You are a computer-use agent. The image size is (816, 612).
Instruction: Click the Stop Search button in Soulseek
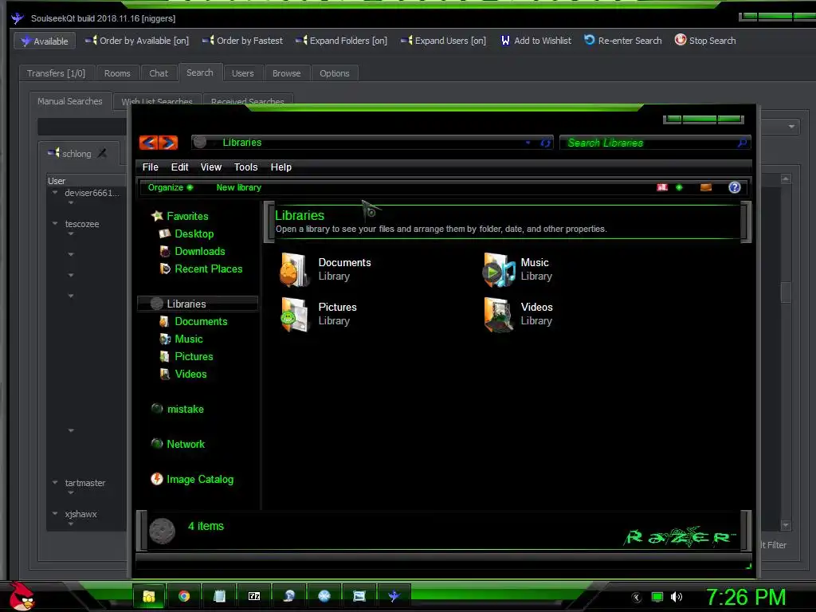pyautogui.click(x=705, y=40)
